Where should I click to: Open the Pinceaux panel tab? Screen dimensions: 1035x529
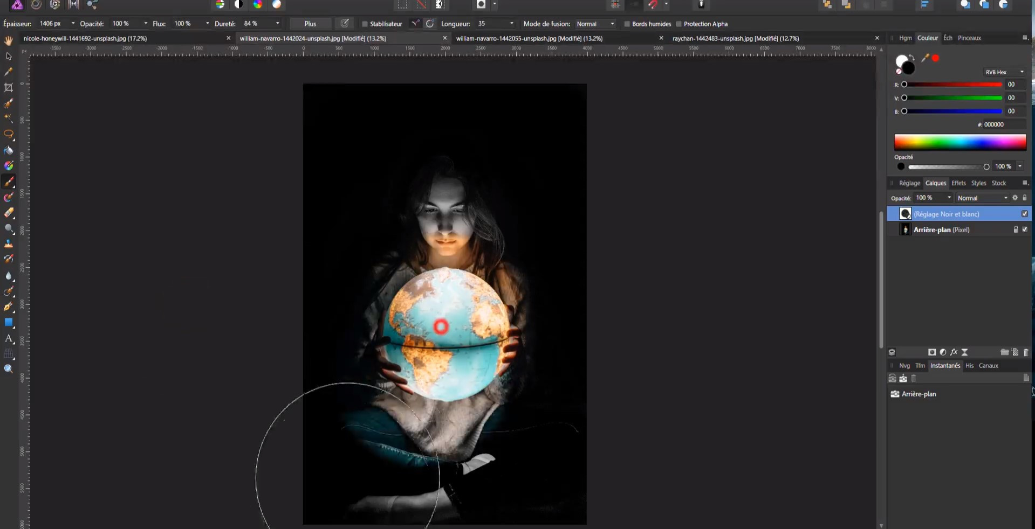969,38
